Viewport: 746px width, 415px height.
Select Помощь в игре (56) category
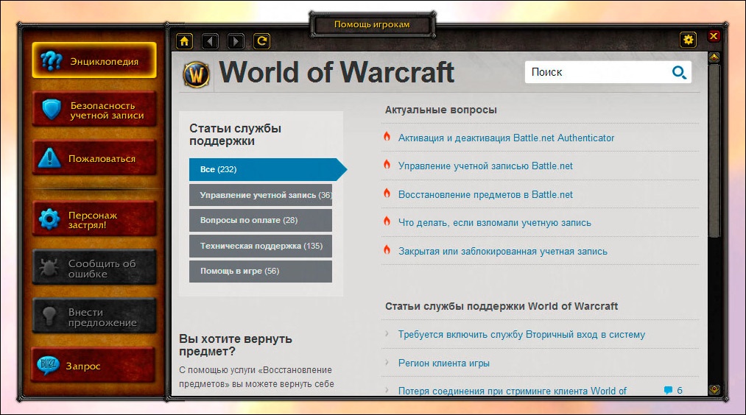[x=261, y=271]
